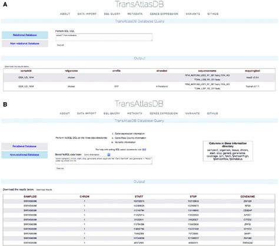Screen dimensions: 279x246
Task: Select the grey Relational Database button in the bottom screenshot
Action: click(x=25, y=146)
